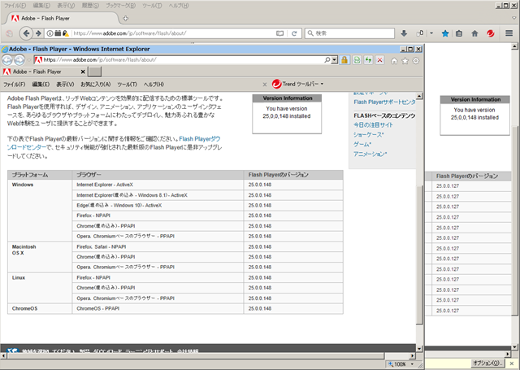Click IE security lock icon
The width and height of the screenshot is (520, 370).
coord(344,60)
